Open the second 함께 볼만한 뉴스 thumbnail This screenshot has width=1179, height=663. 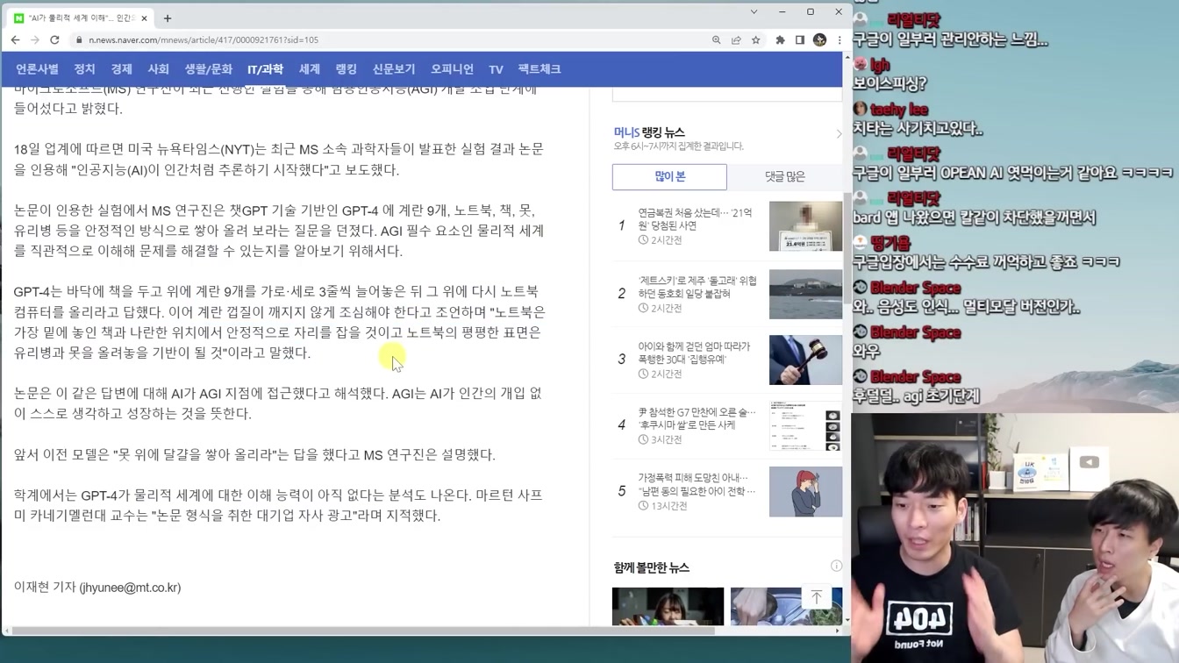[x=786, y=606]
